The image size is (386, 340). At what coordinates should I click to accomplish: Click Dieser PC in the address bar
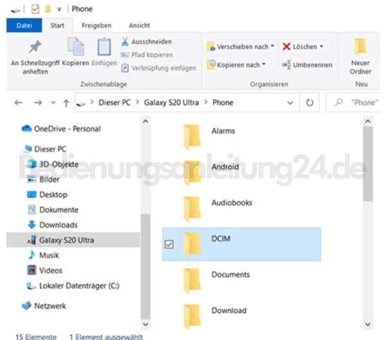pos(115,102)
